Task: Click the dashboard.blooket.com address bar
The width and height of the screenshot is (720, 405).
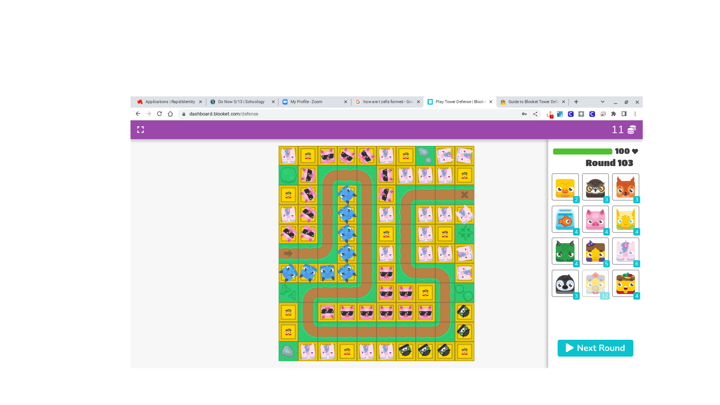Action: pyautogui.click(x=223, y=114)
